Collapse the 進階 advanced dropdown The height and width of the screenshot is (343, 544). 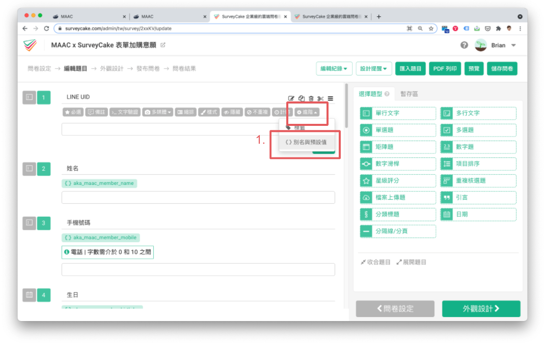307,113
